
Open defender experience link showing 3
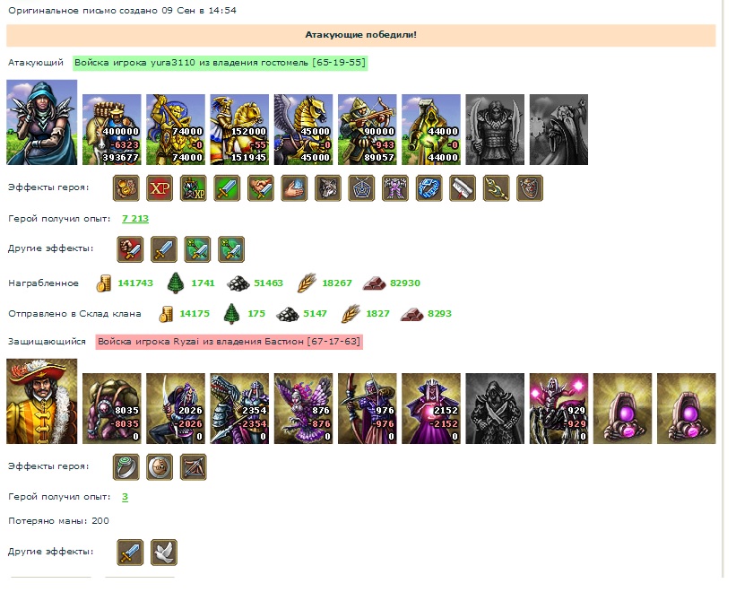pos(125,497)
